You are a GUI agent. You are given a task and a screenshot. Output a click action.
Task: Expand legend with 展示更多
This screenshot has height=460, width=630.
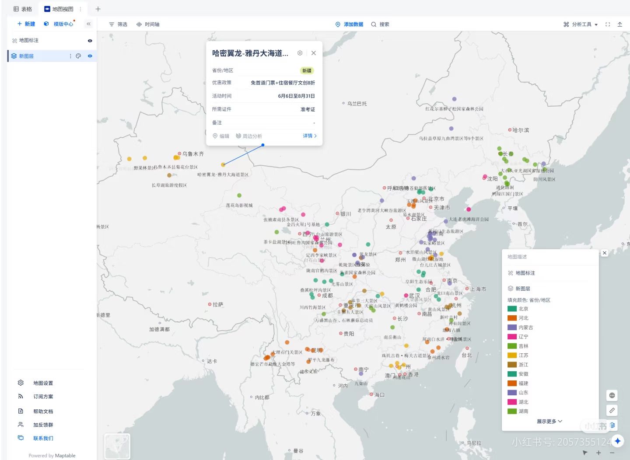[x=549, y=421]
